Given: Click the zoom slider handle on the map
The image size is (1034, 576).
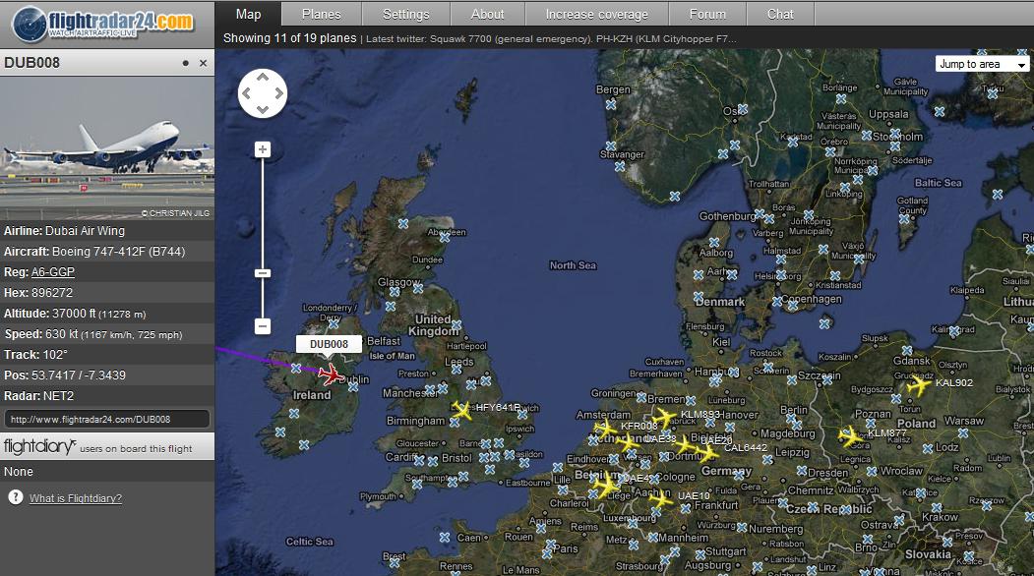Looking at the screenshot, I should [x=263, y=273].
